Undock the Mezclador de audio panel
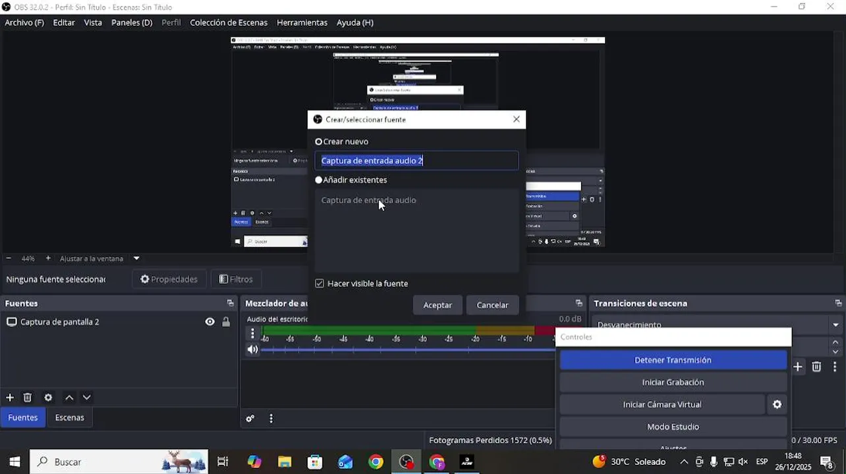The height and width of the screenshot is (474, 846). coord(578,303)
